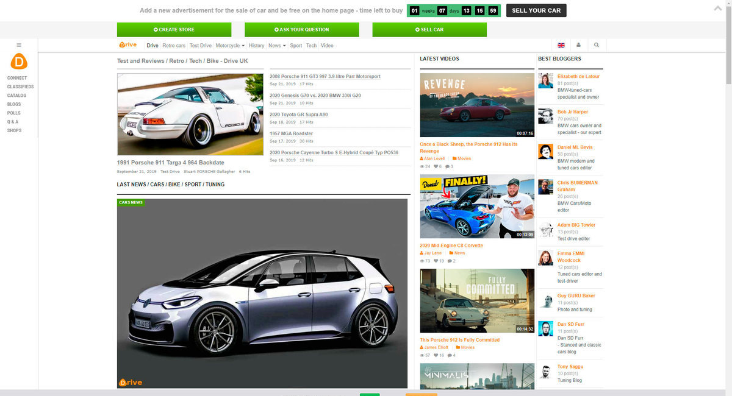Open the Elizabeth de Latour blogger name
Screen dimensions: 732x396
[578, 76]
